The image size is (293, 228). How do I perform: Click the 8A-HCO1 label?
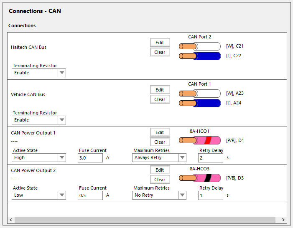coord(199,131)
